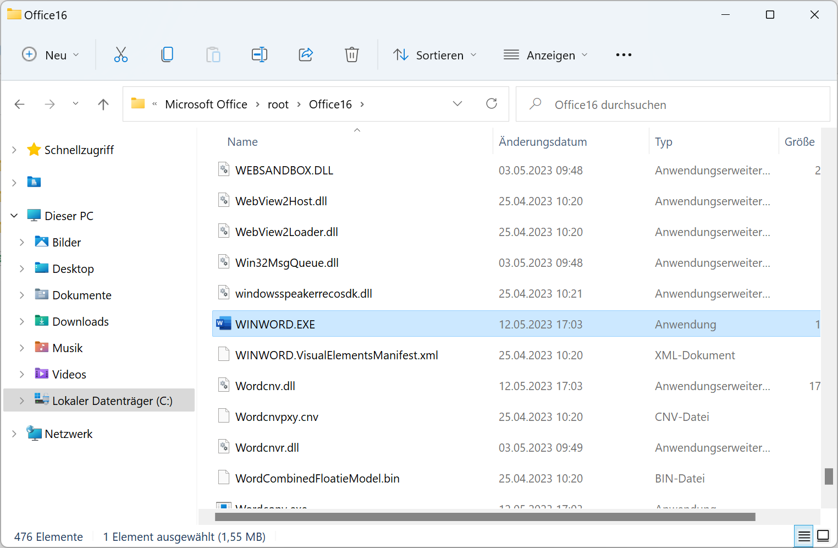
Task: Open the three-dots more options menu
Action: 624,54
